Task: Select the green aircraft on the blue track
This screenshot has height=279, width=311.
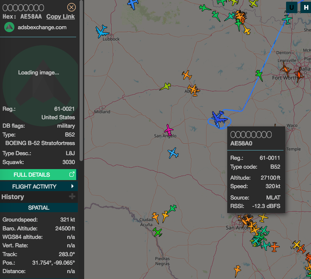Action: tap(259, 75)
